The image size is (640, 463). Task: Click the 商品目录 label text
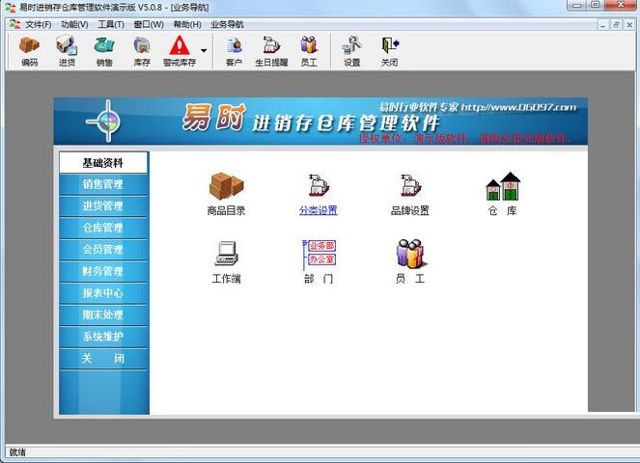[x=226, y=210]
